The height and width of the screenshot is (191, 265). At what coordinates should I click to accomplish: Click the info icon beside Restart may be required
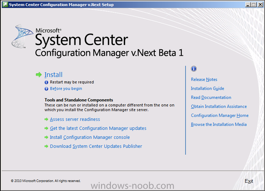click(x=46, y=82)
